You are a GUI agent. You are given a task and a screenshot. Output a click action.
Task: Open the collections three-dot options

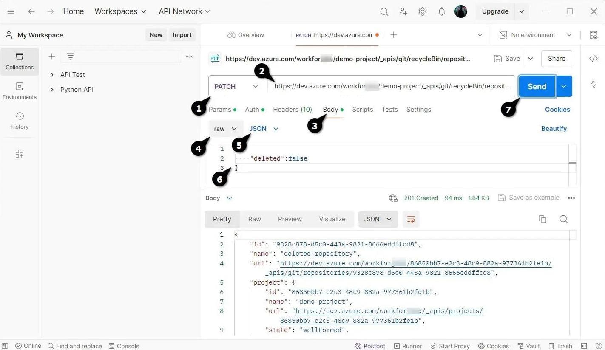coord(190,56)
